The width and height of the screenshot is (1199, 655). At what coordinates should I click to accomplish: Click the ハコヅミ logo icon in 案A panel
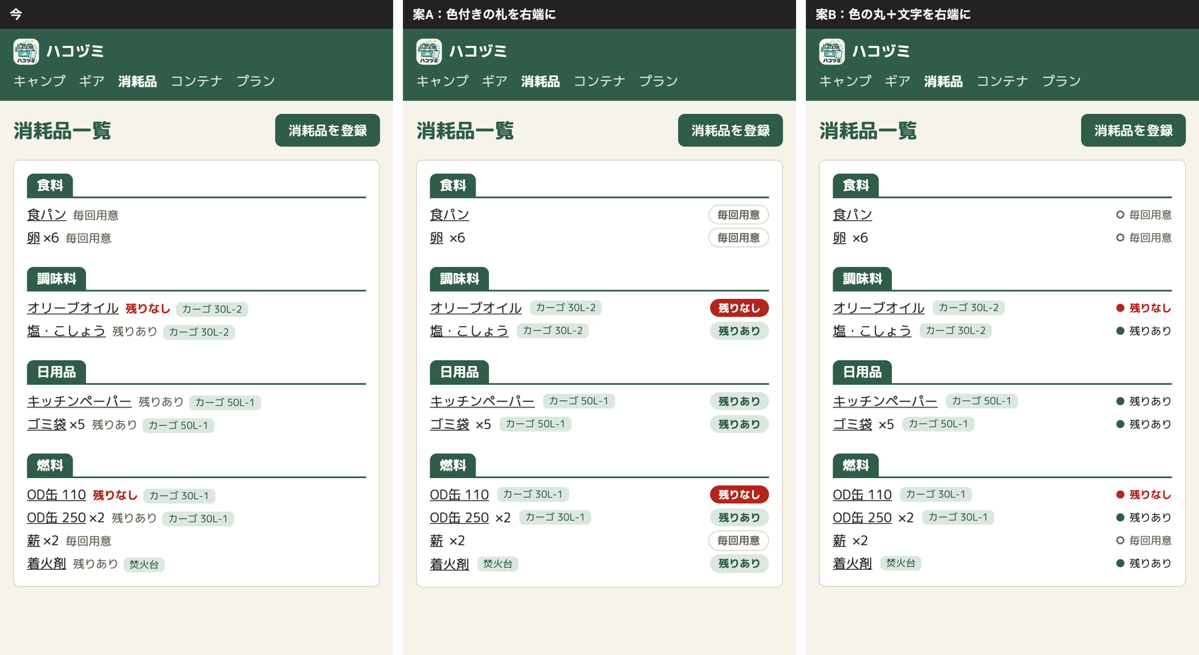coord(429,51)
